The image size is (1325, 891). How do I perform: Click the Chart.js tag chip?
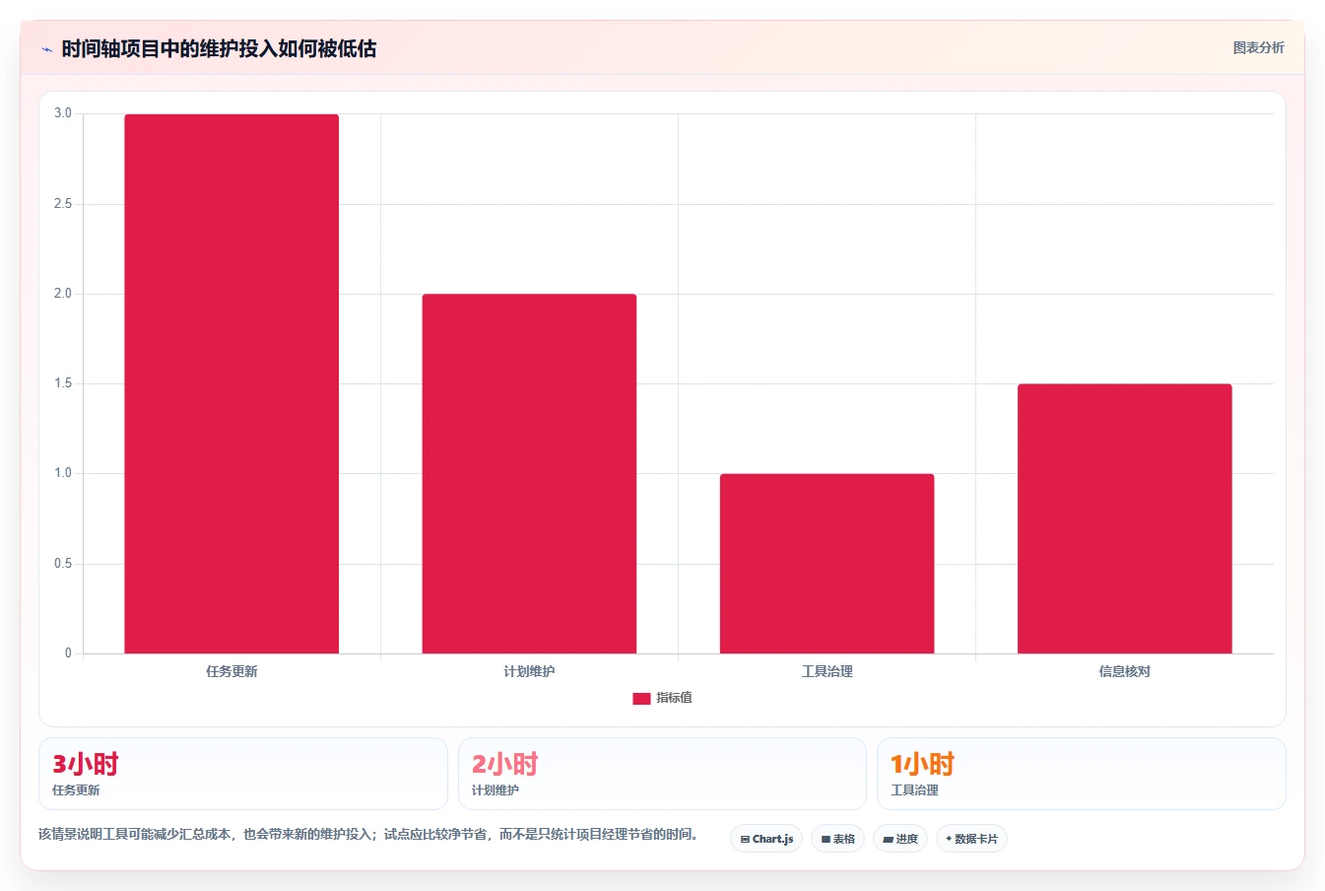pos(766,839)
